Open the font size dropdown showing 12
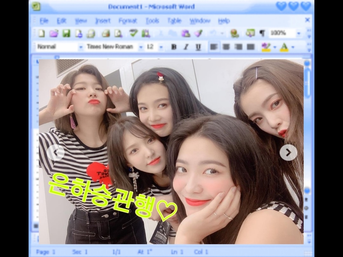Screen dimensions: 343x257 click(x=161, y=47)
